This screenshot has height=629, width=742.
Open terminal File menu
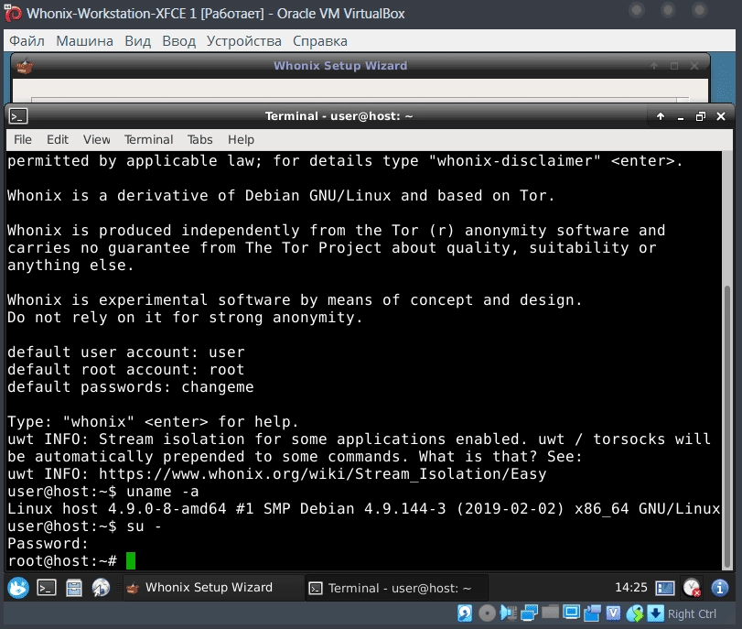pyautogui.click(x=23, y=140)
